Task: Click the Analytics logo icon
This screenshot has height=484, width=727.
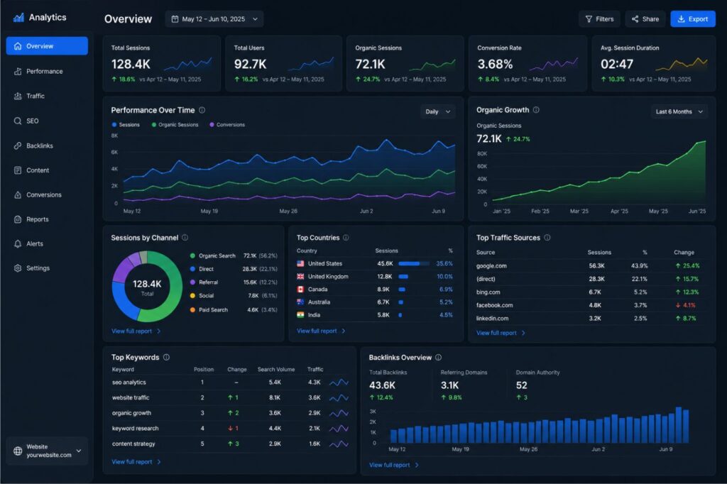Action: [x=18, y=18]
